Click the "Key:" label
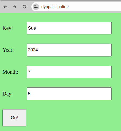Image resolution: width=121 pixels, height=131 pixels. click(x=8, y=28)
